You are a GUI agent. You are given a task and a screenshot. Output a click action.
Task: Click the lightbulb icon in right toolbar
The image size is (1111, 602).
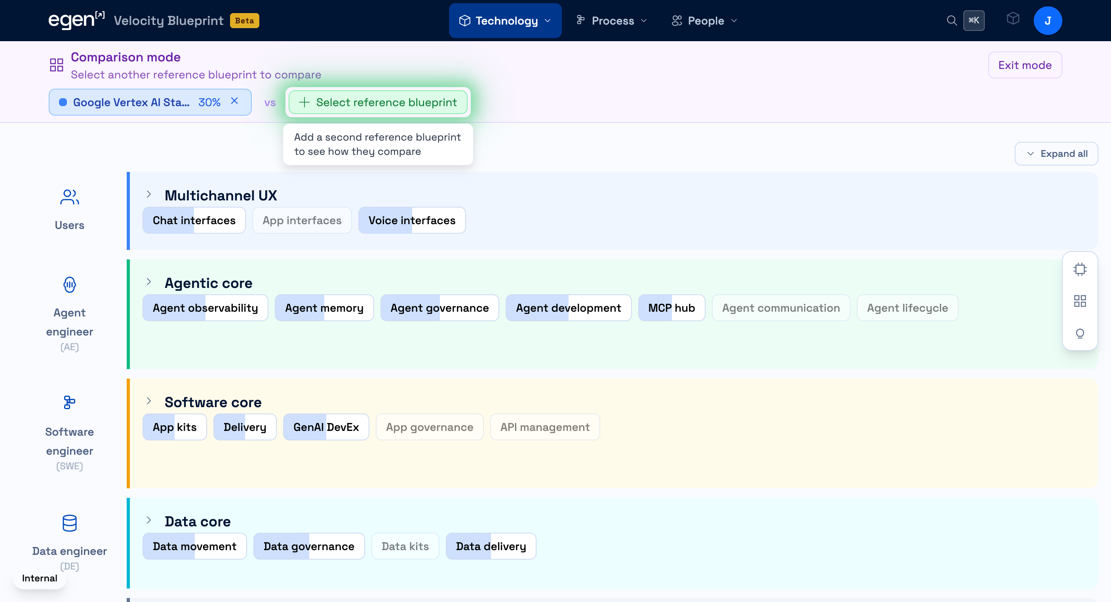coord(1079,333)
